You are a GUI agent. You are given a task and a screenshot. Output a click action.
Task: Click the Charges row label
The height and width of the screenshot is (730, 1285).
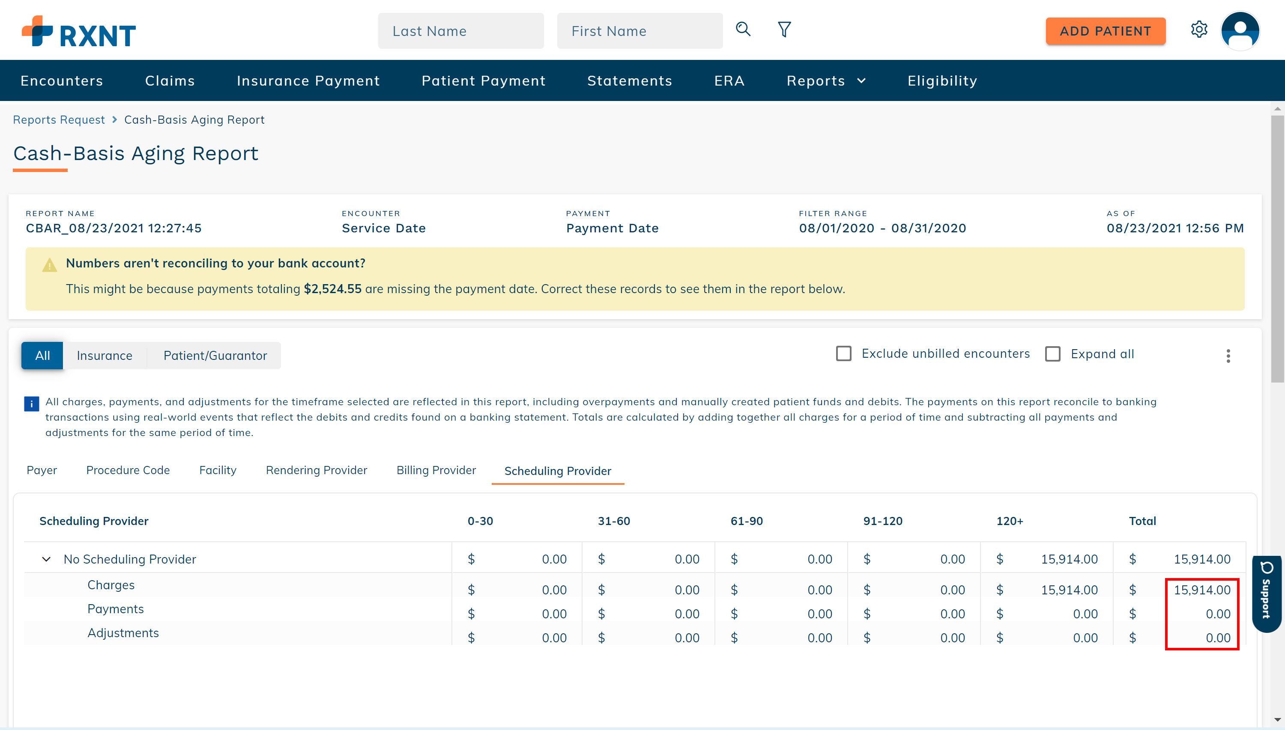pos(111,585)
